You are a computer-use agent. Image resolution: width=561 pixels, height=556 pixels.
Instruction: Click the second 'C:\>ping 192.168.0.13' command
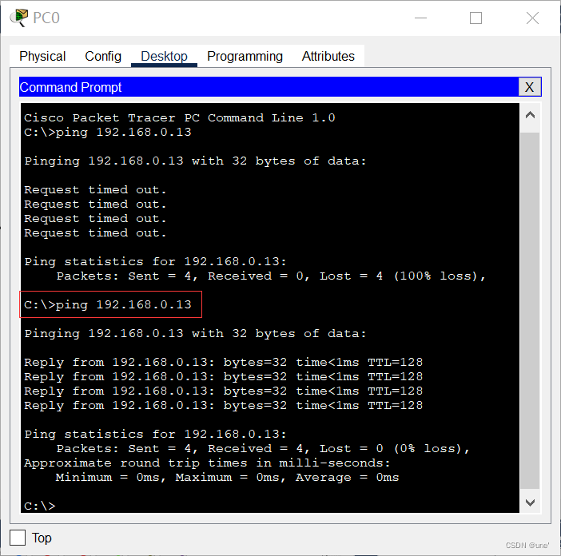(108, 304)
